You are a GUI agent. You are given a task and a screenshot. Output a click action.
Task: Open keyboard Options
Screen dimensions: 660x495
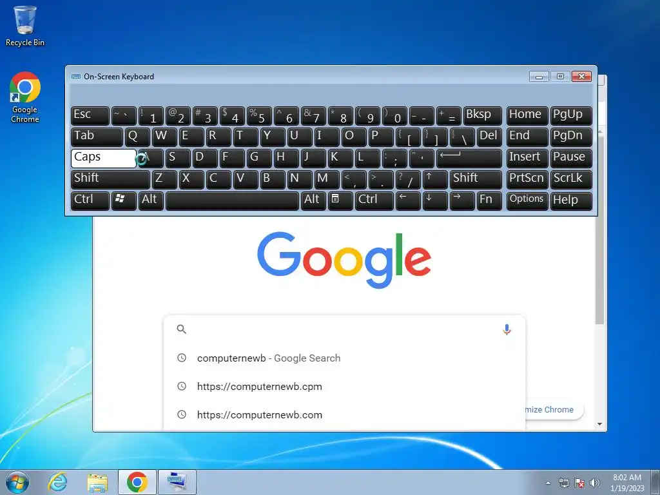pyautogui.click(x=527, y=200)
